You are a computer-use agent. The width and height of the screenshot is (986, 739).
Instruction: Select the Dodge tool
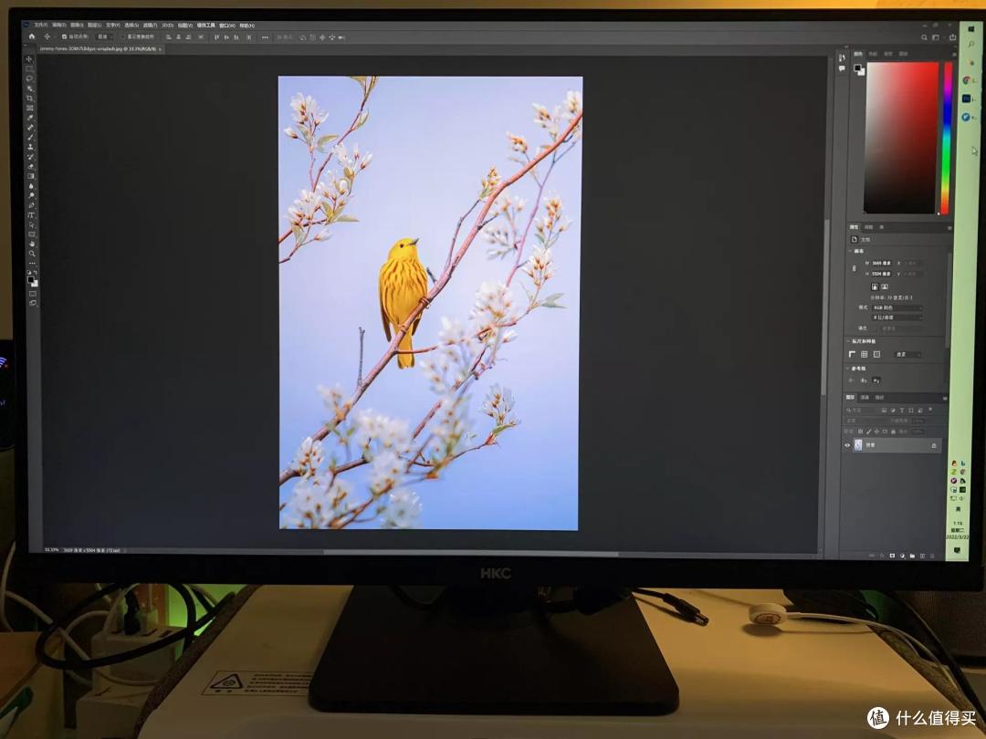(x=31, y=195)
